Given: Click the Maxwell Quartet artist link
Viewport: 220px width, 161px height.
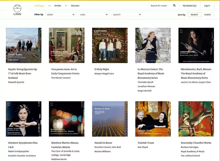Looking at the screenshot, I should click(x=16, y=82).
